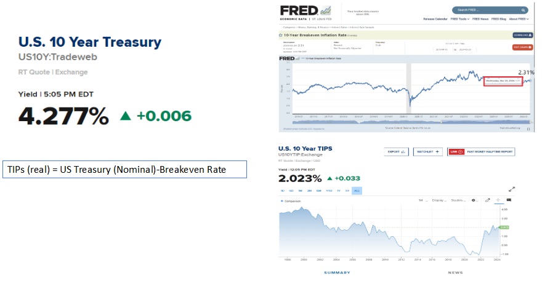Open the Display dropdown on TIPS chart
Screen dimensions: 558x305
[x=440, y=200]
